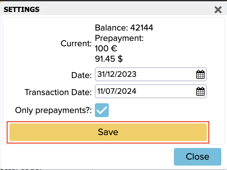Dismiss Settings dialog with the X icon
227x170 pixels.
218,10
